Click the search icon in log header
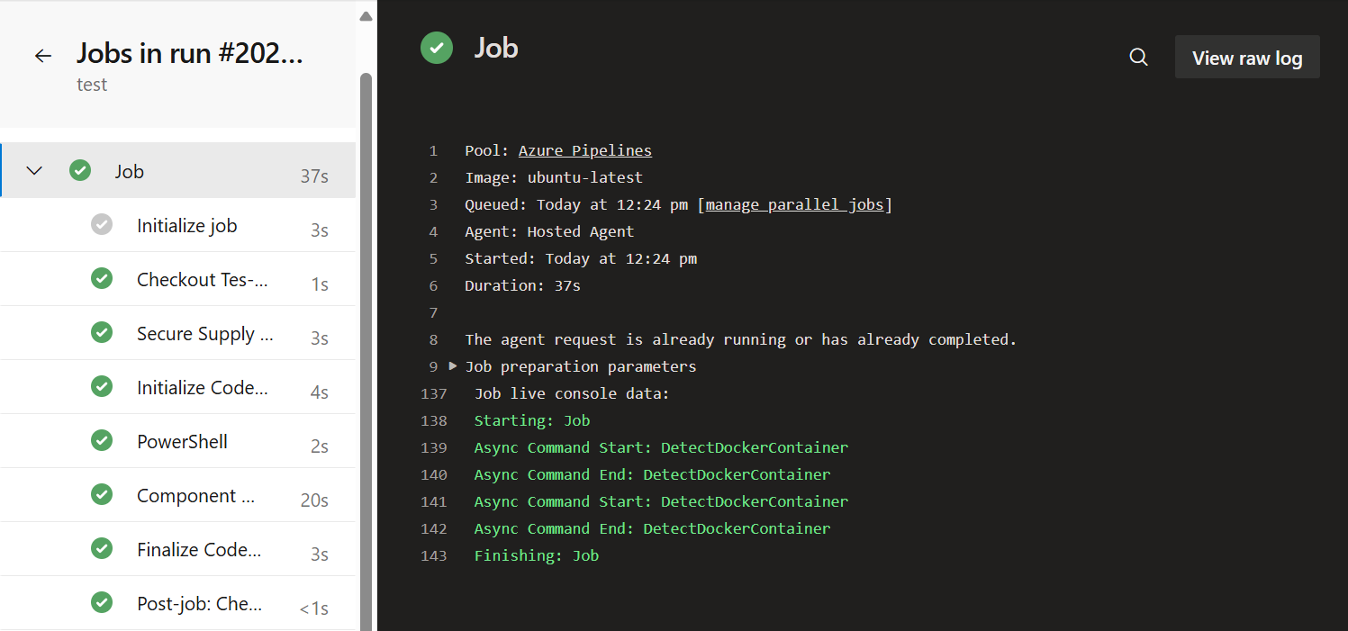Viewport: 1348px width, 631px height. 1138,58
